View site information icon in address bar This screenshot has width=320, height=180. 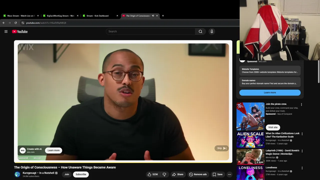22,23
